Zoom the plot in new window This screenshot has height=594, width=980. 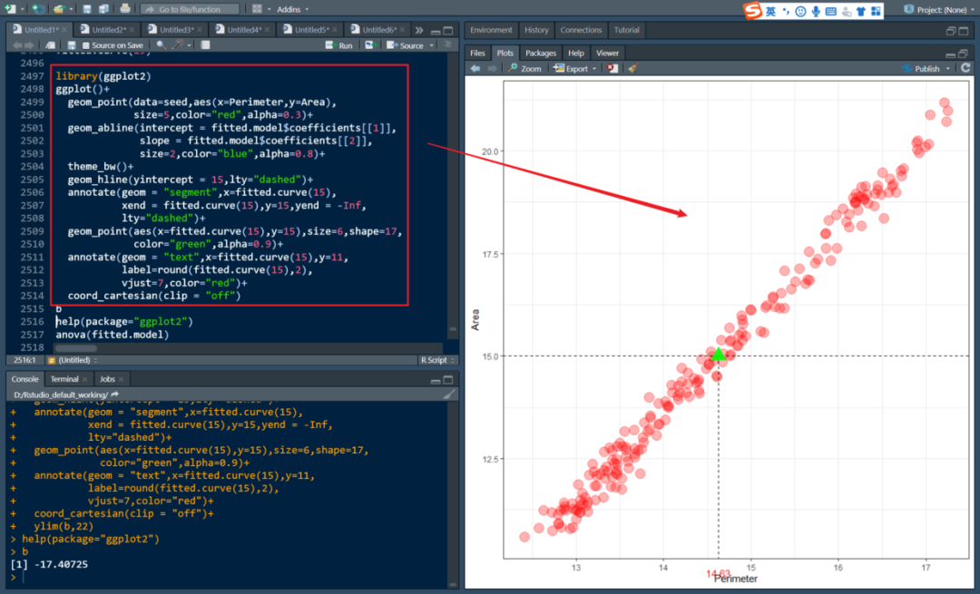point(525,69)
